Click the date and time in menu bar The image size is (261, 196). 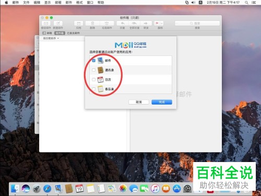pyautogui.click(x=223, y=3)
